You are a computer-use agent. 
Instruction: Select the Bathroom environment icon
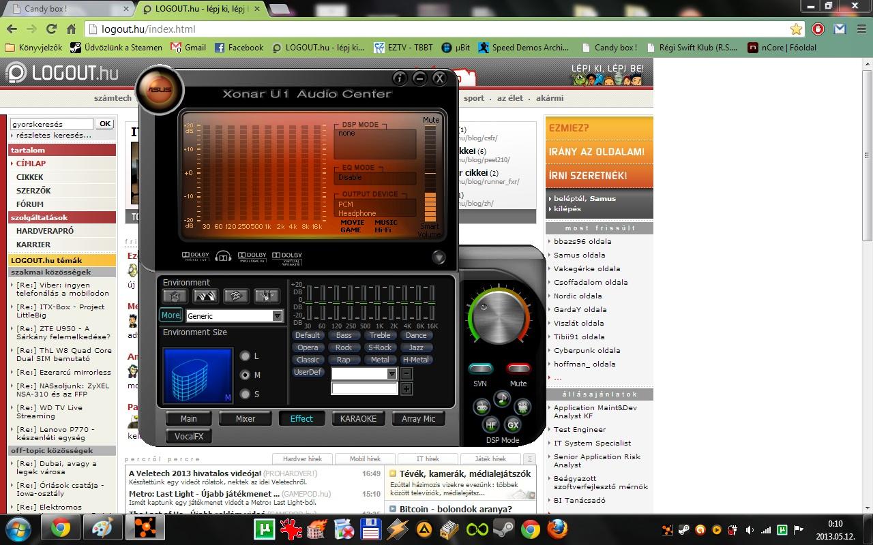175,296
